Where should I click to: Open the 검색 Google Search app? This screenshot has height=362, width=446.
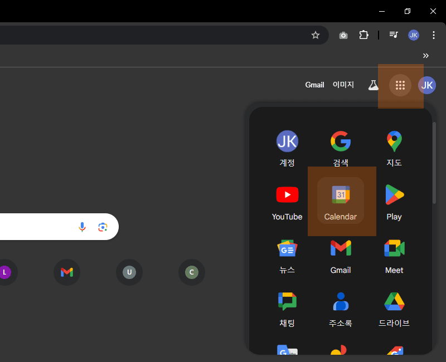(x=341, y=148)
